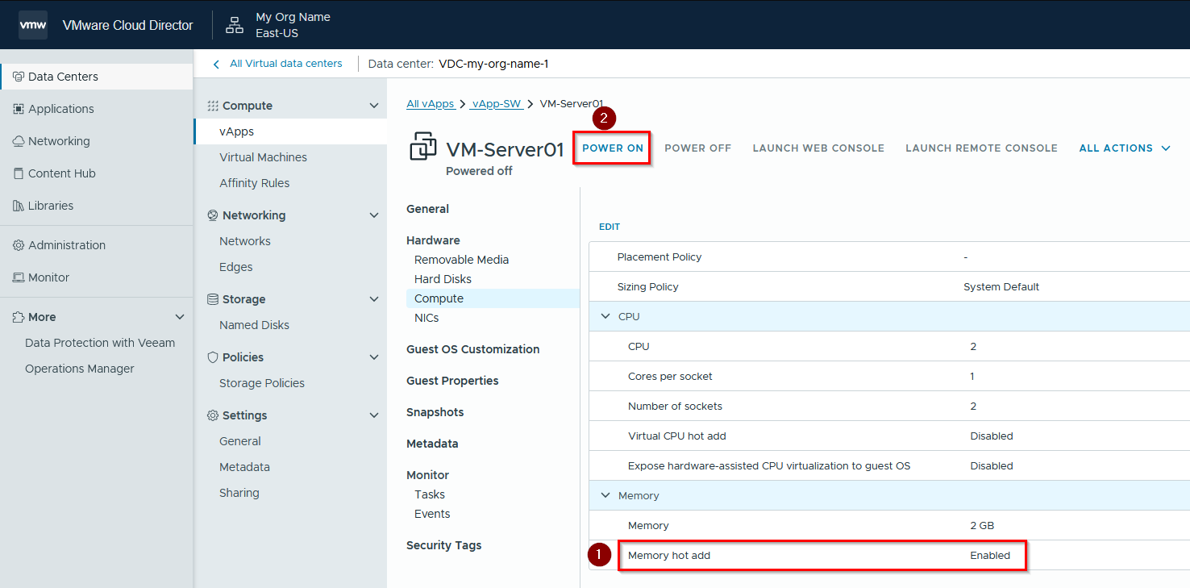1190x588 pixels.
Task: Collapse the Storage section chevron
Action: point(373,299)
